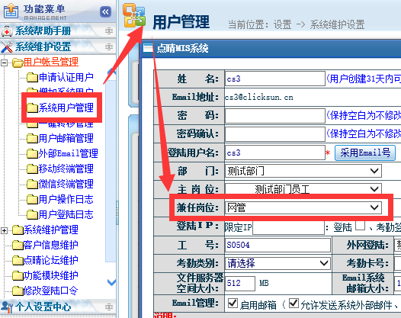Screen dimensions: 401x318
Task: Toggle the 启用邮箱 checkbox
Action: (x=233, y=304)
